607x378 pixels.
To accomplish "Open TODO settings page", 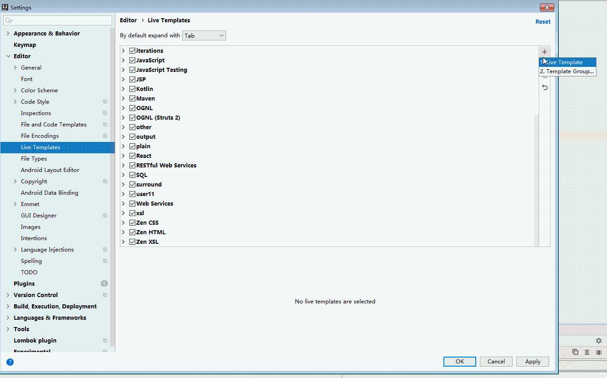I will click(x=29, y=272).
